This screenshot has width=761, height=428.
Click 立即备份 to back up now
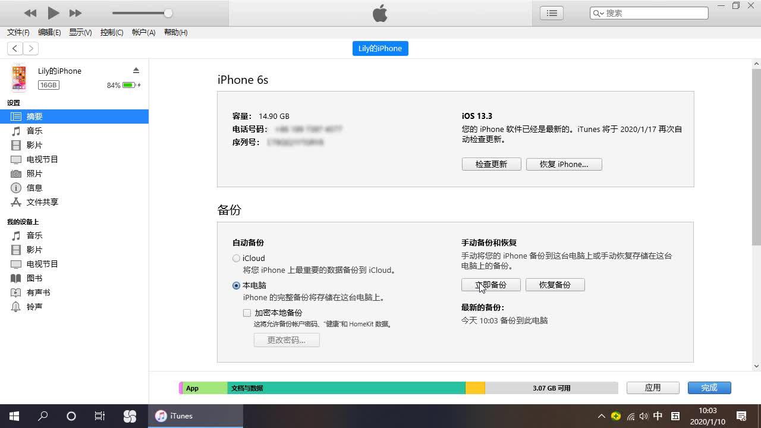tap(491, 285)
